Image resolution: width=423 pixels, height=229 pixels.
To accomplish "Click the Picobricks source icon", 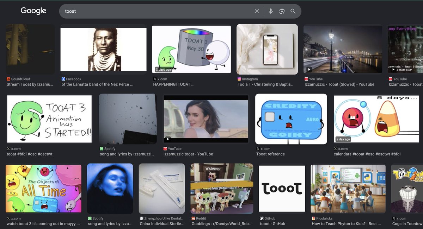I will (x=313, y=218).
